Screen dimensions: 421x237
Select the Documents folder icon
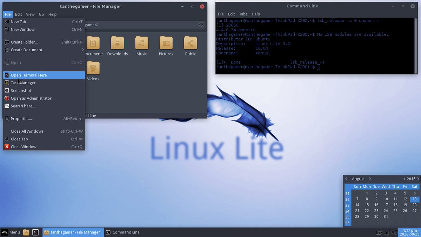click(93, 43)
